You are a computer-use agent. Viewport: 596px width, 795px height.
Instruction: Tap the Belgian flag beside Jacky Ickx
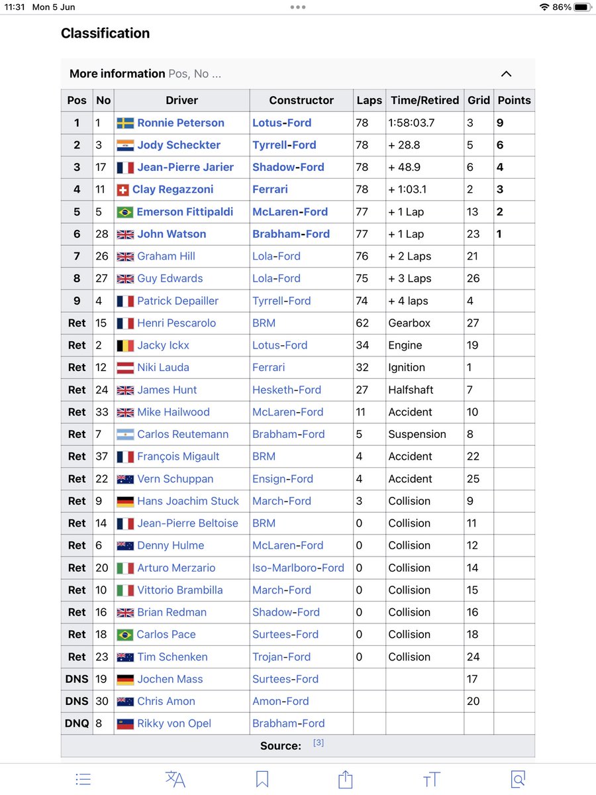(x=125, y=345)
